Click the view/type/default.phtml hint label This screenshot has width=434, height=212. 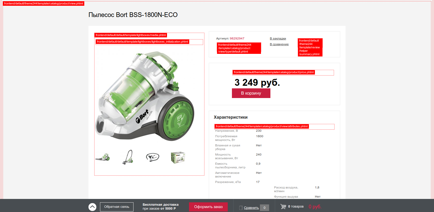click(x=239, y=48)
